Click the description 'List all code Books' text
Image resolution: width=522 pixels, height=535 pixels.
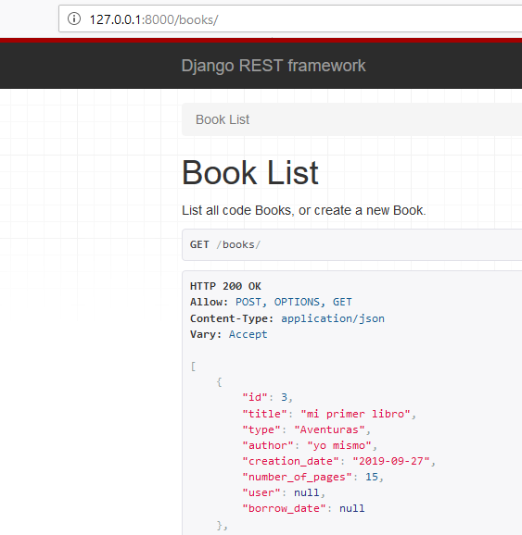(303, 210)
